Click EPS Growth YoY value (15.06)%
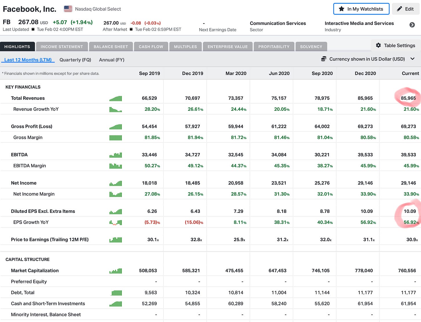421x322 pixels. pos(194,222)
